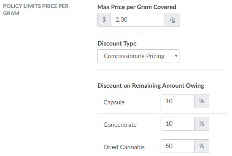Screen dimensions: 232x156
Task: Select the Concentrate row label
Action: tap(120, 124)
